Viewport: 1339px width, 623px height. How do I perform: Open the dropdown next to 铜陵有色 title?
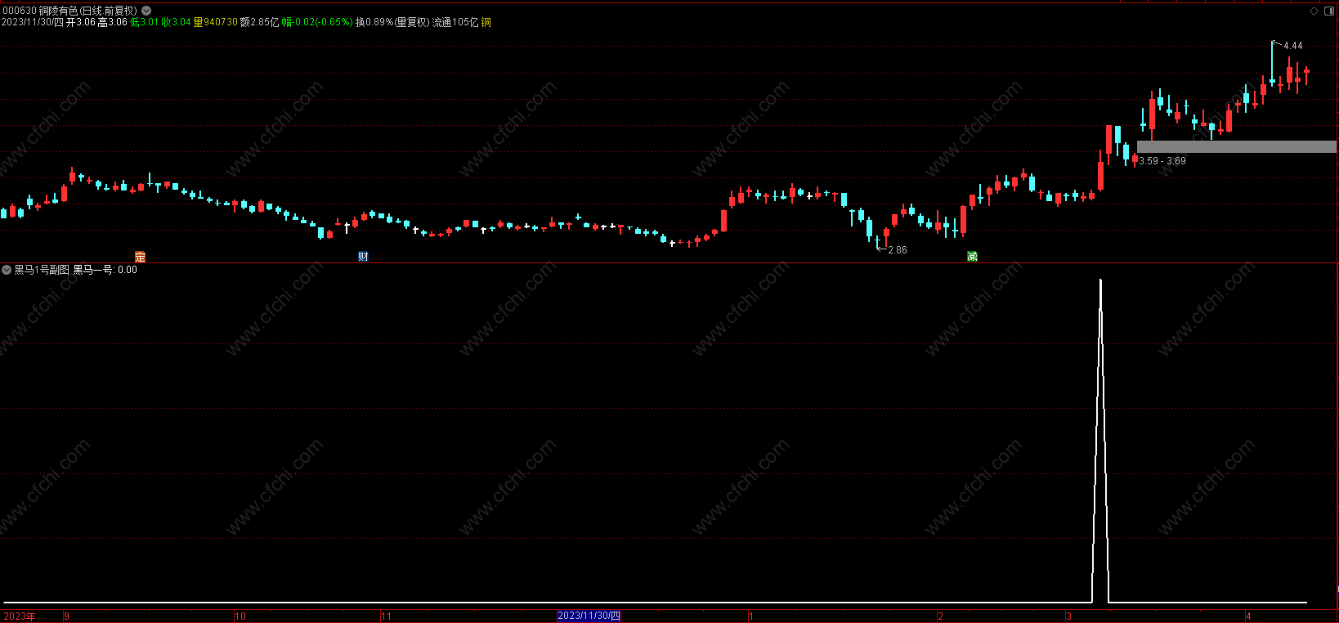coord(146,11)
